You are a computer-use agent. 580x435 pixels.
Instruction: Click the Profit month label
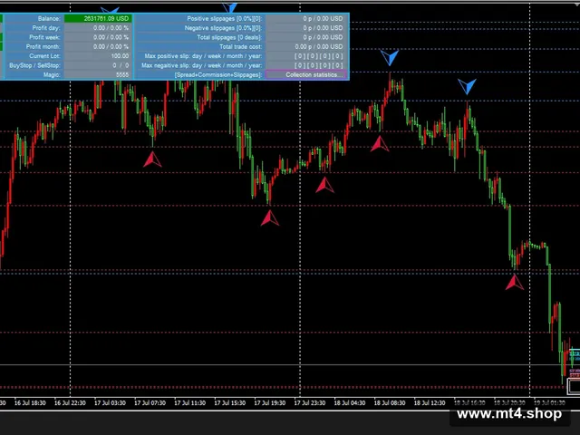[43, 46]
